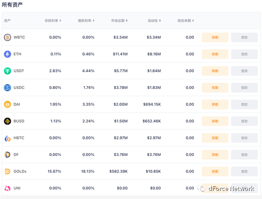The image size is (262, 199).
Task: Click the black BUSD icon
Action: click(8, 121)
